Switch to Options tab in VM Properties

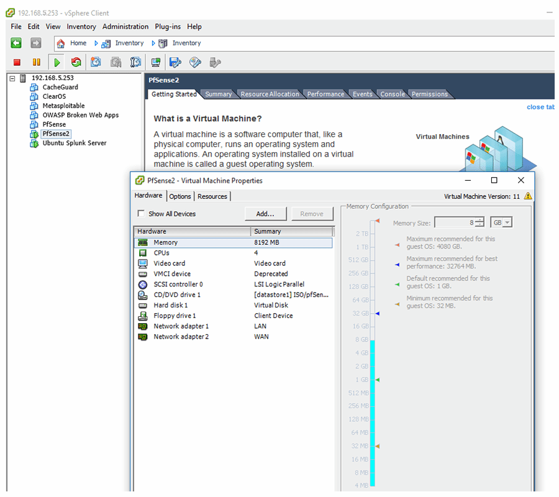pos(180,196)
